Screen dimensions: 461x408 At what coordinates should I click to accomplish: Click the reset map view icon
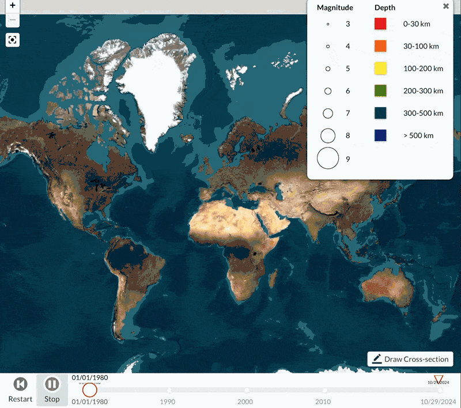tap(13, 40)
